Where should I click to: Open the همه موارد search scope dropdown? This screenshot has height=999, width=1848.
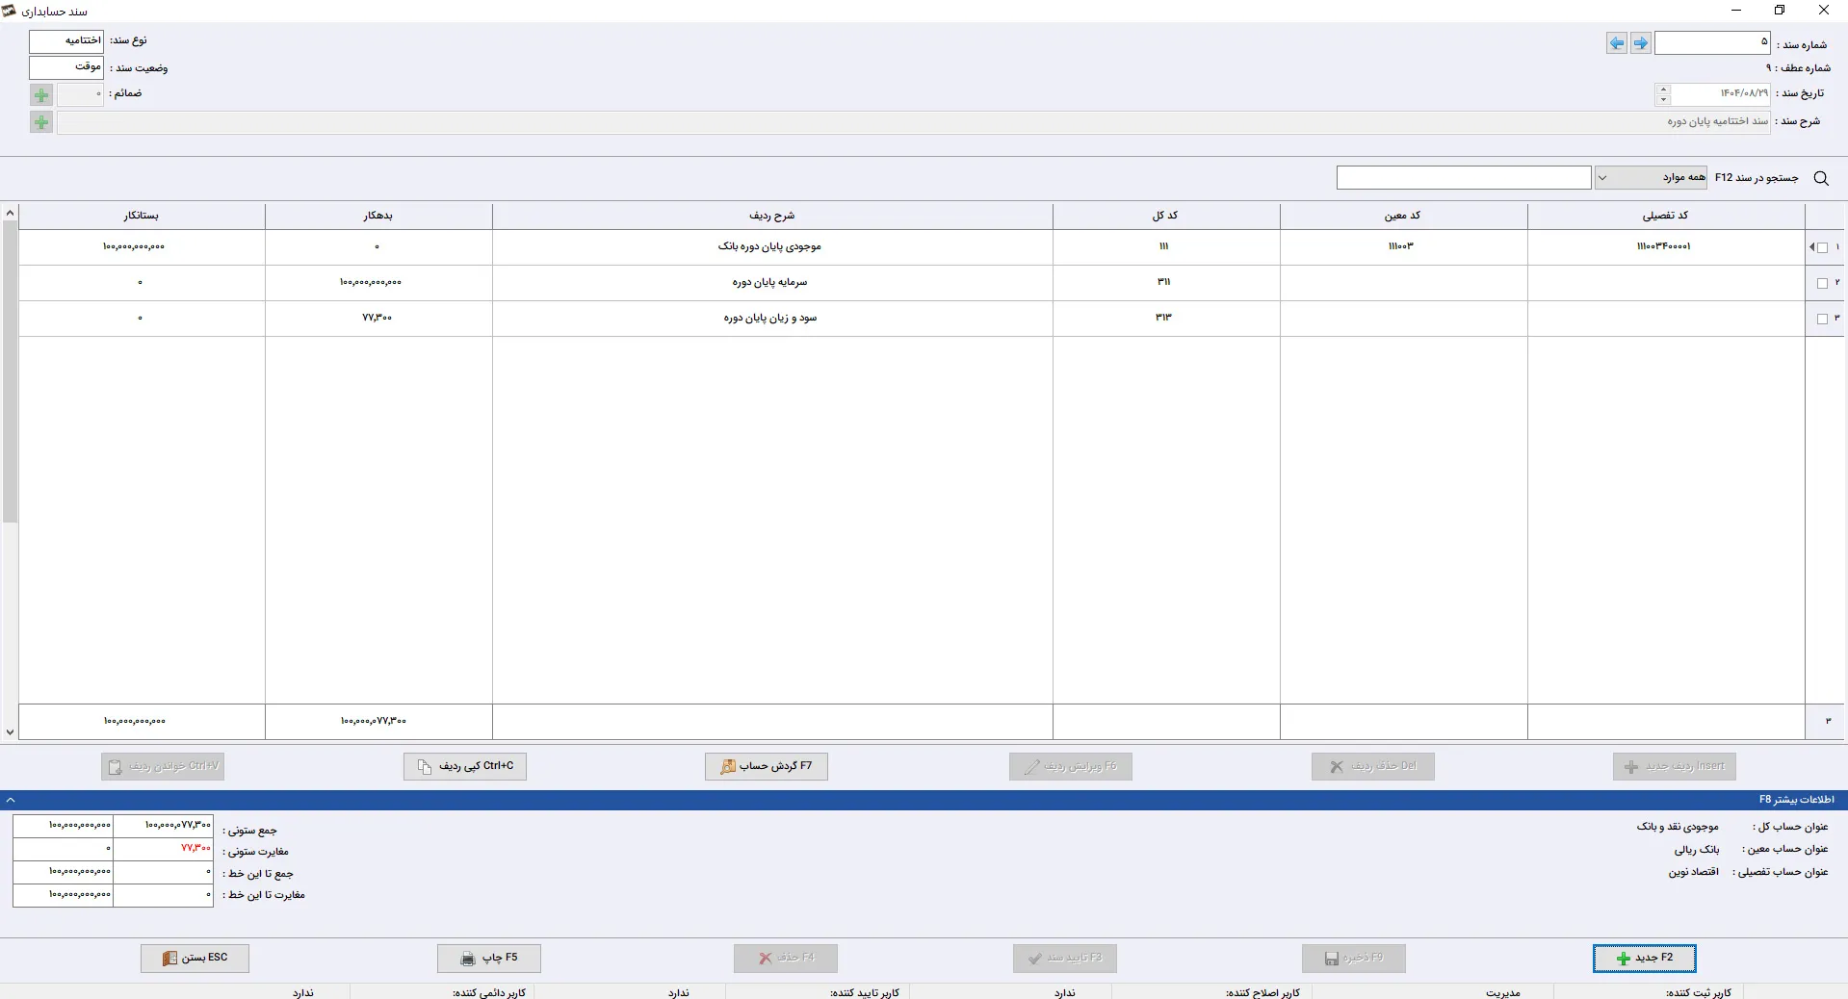click(1652, 177)
